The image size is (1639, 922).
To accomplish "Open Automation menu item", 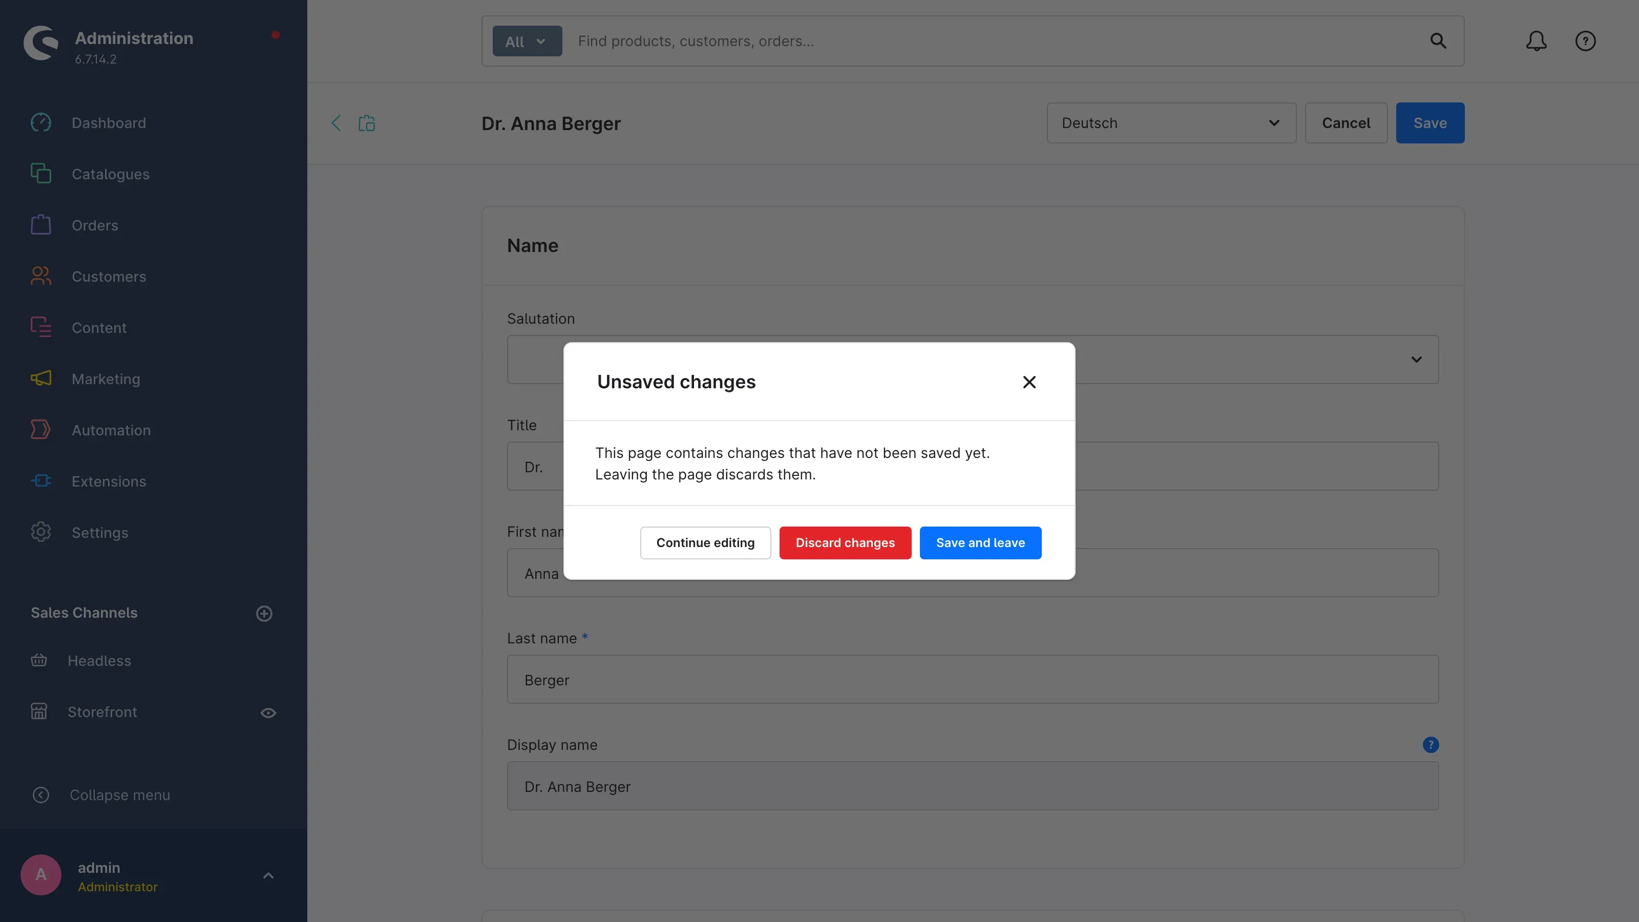I will point(111,430).
